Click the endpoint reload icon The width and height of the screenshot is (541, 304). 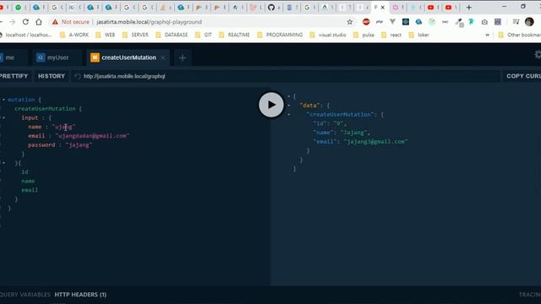pos(78,76)
